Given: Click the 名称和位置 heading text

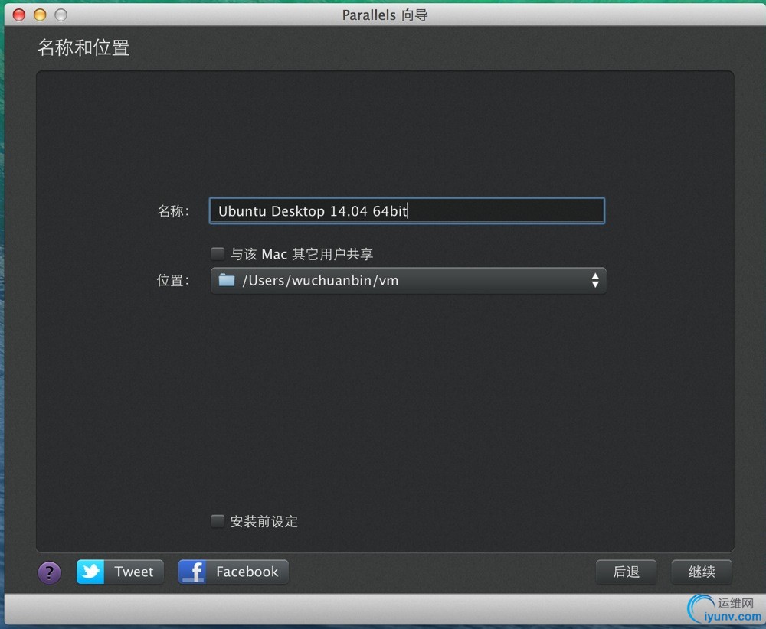Looking at the screenshot, I should coord(83,47).
